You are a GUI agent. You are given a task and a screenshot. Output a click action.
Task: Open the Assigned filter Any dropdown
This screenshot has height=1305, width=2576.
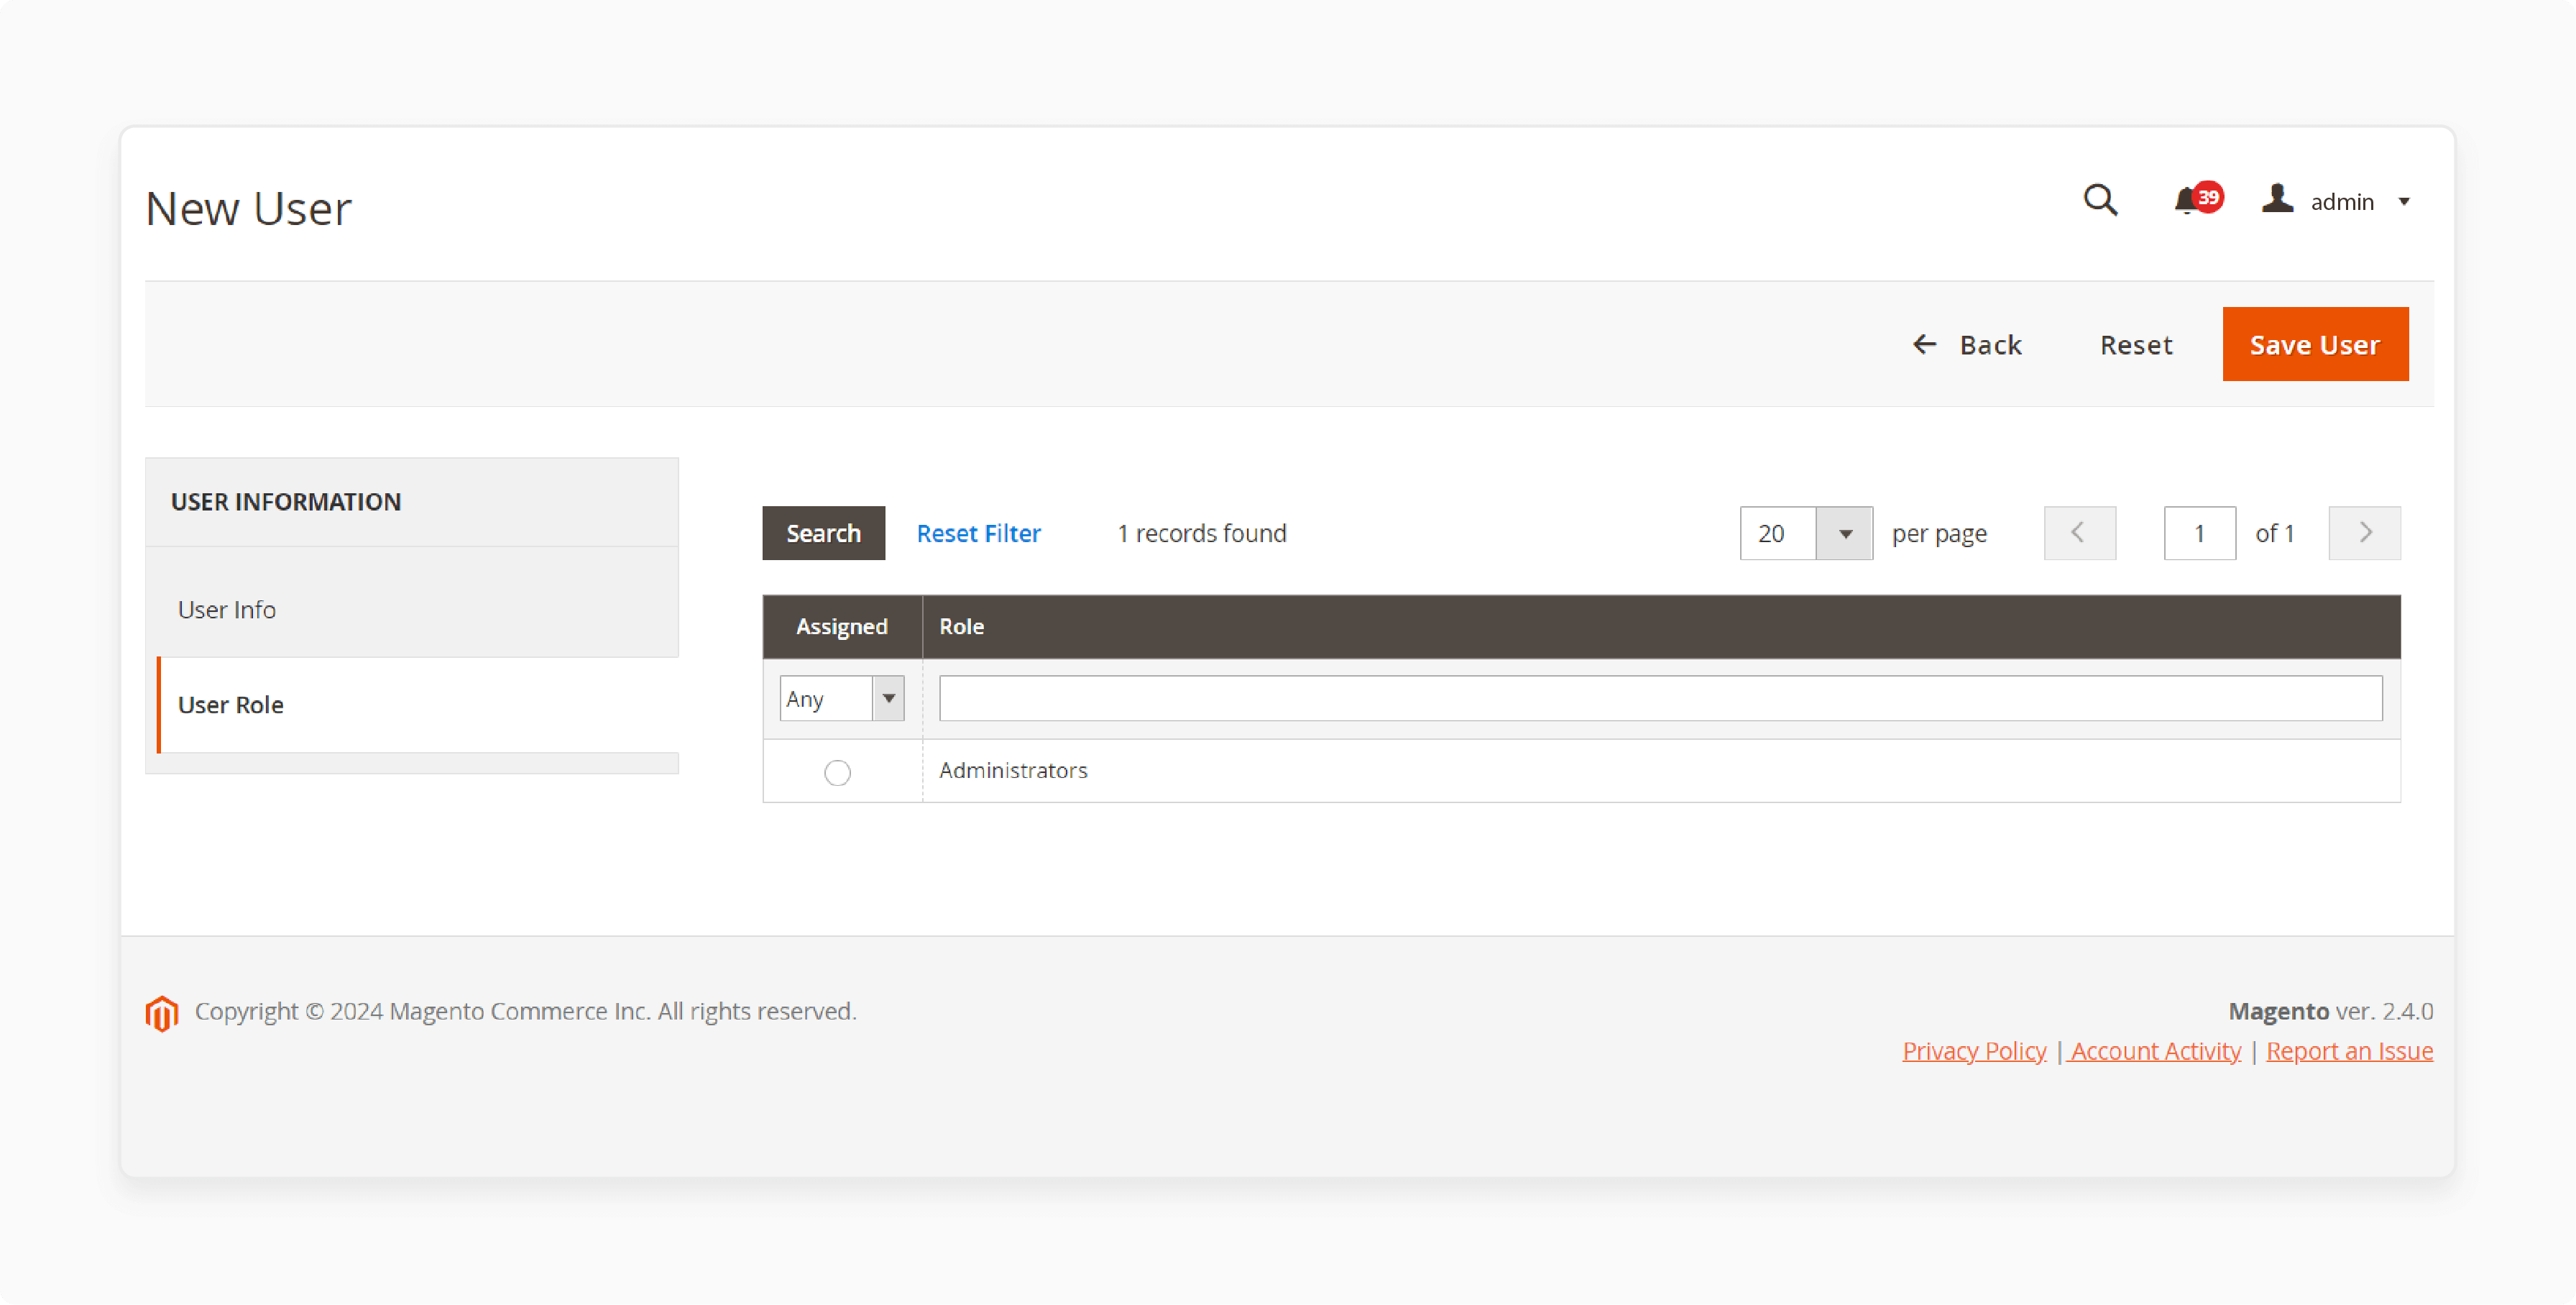[x=842, y=699]
